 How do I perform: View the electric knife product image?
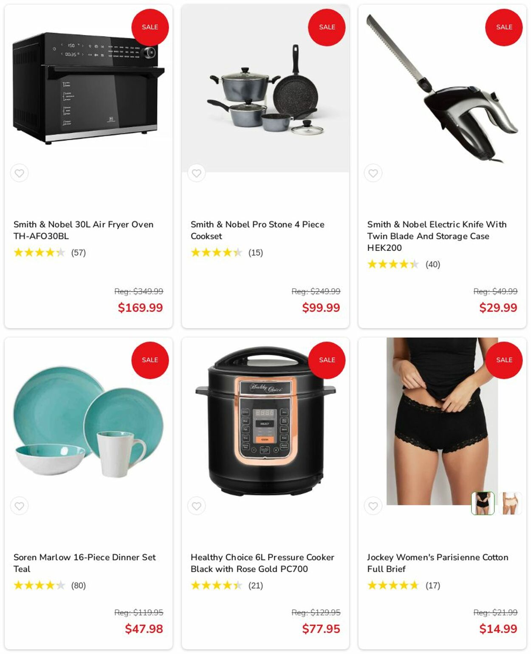tap(442, 88)
